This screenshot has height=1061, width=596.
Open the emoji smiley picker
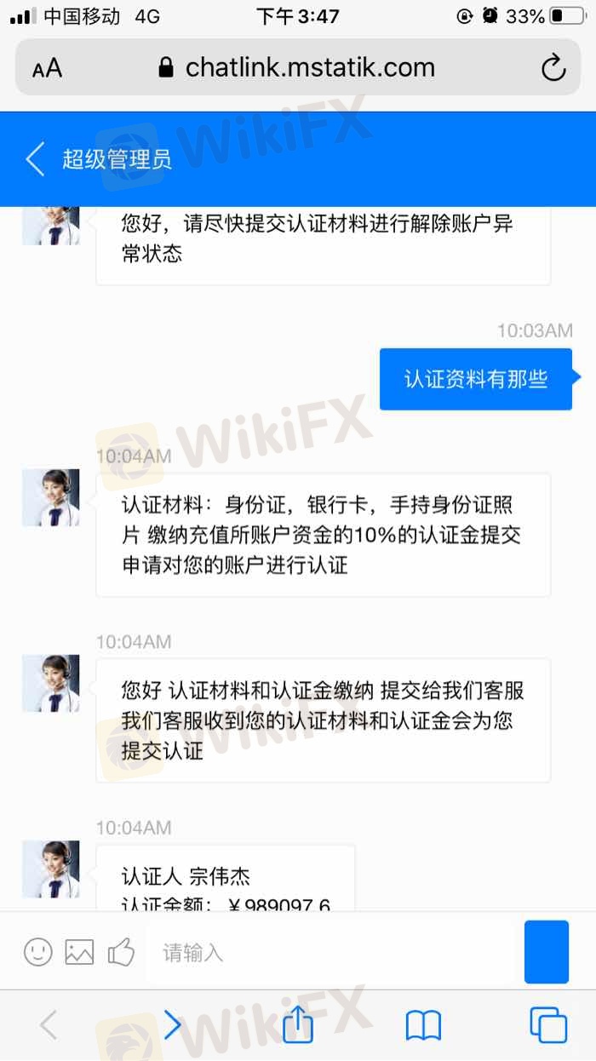click(37, 951)
